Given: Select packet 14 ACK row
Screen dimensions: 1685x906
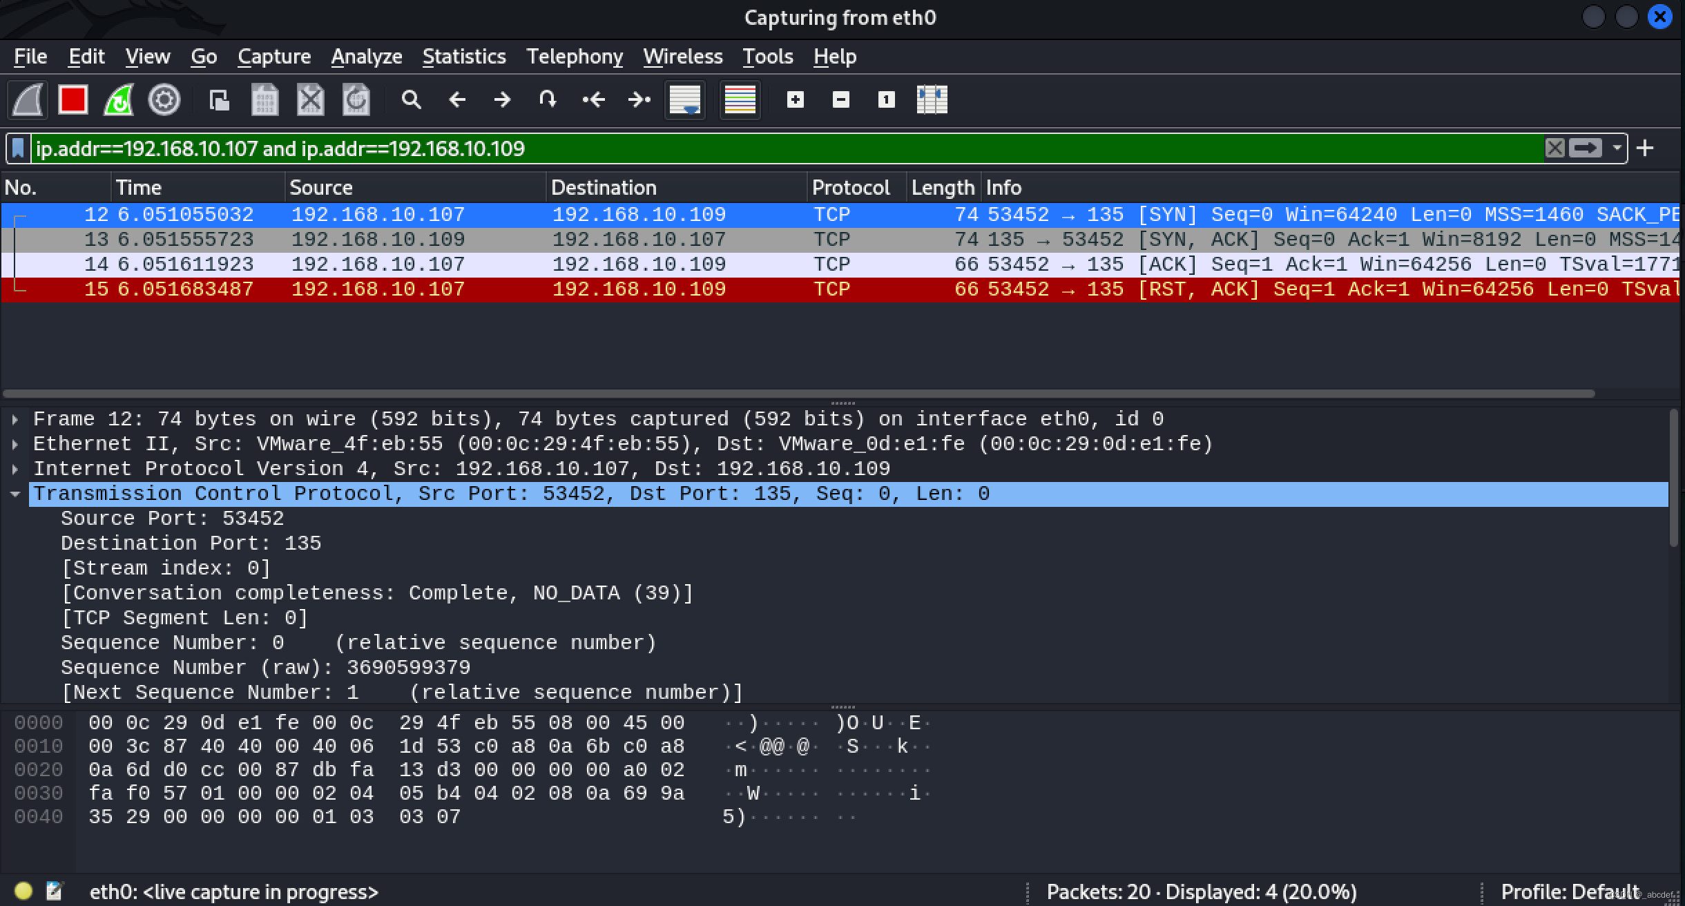Looking at the screenshot, I should [840, 264].
